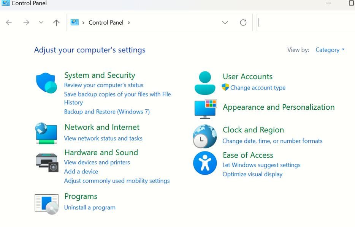Expand the address bar history dropdown

225,23
